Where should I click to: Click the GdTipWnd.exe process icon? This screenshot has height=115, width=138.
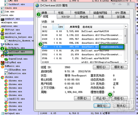[x=2, y=63]
